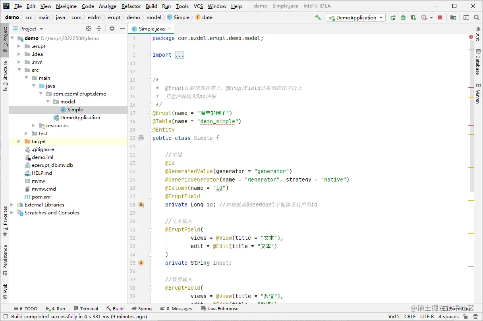Click the red error indicator atop editor scrollbar

471,37
